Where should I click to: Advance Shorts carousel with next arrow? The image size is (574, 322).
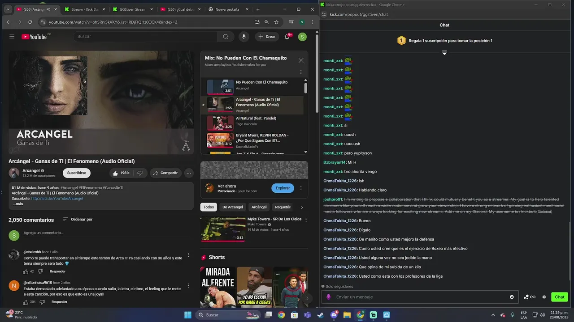(x=307, y=298)
